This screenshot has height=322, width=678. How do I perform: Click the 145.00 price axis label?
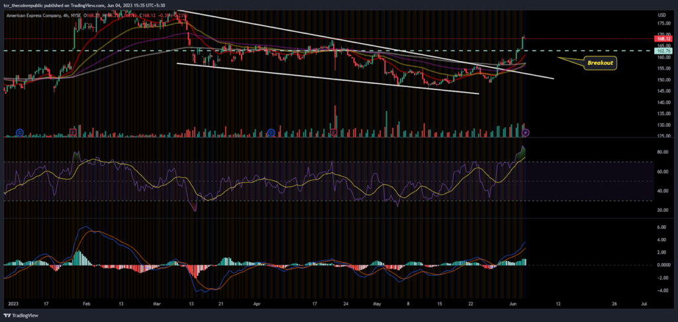(663, 91)
